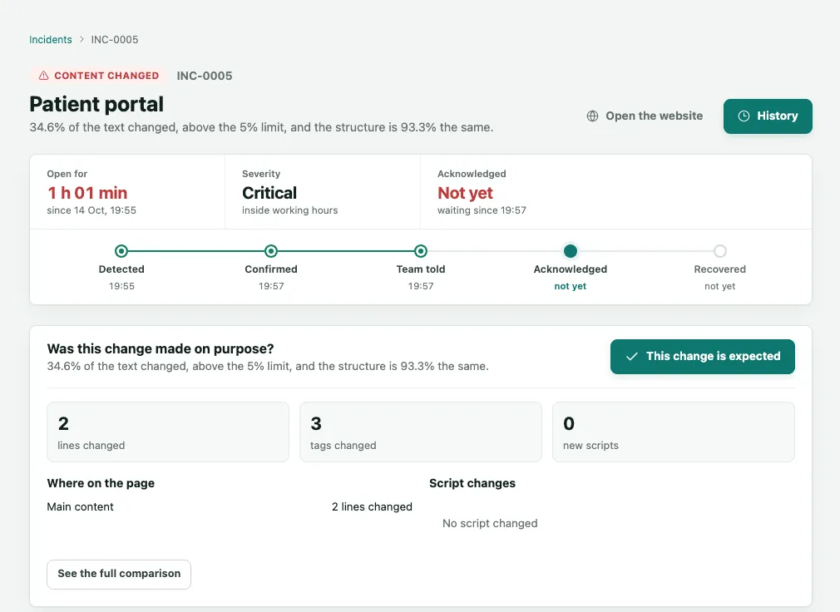Viewport: 840px width, 612px height.
Task: Go back to the Incidents breadcrumb link
Action: pyautogui.click(x=51, y=40)
